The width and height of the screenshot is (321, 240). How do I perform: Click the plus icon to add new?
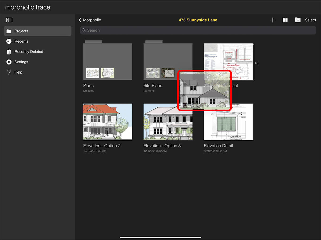click(x=273, y=20)
